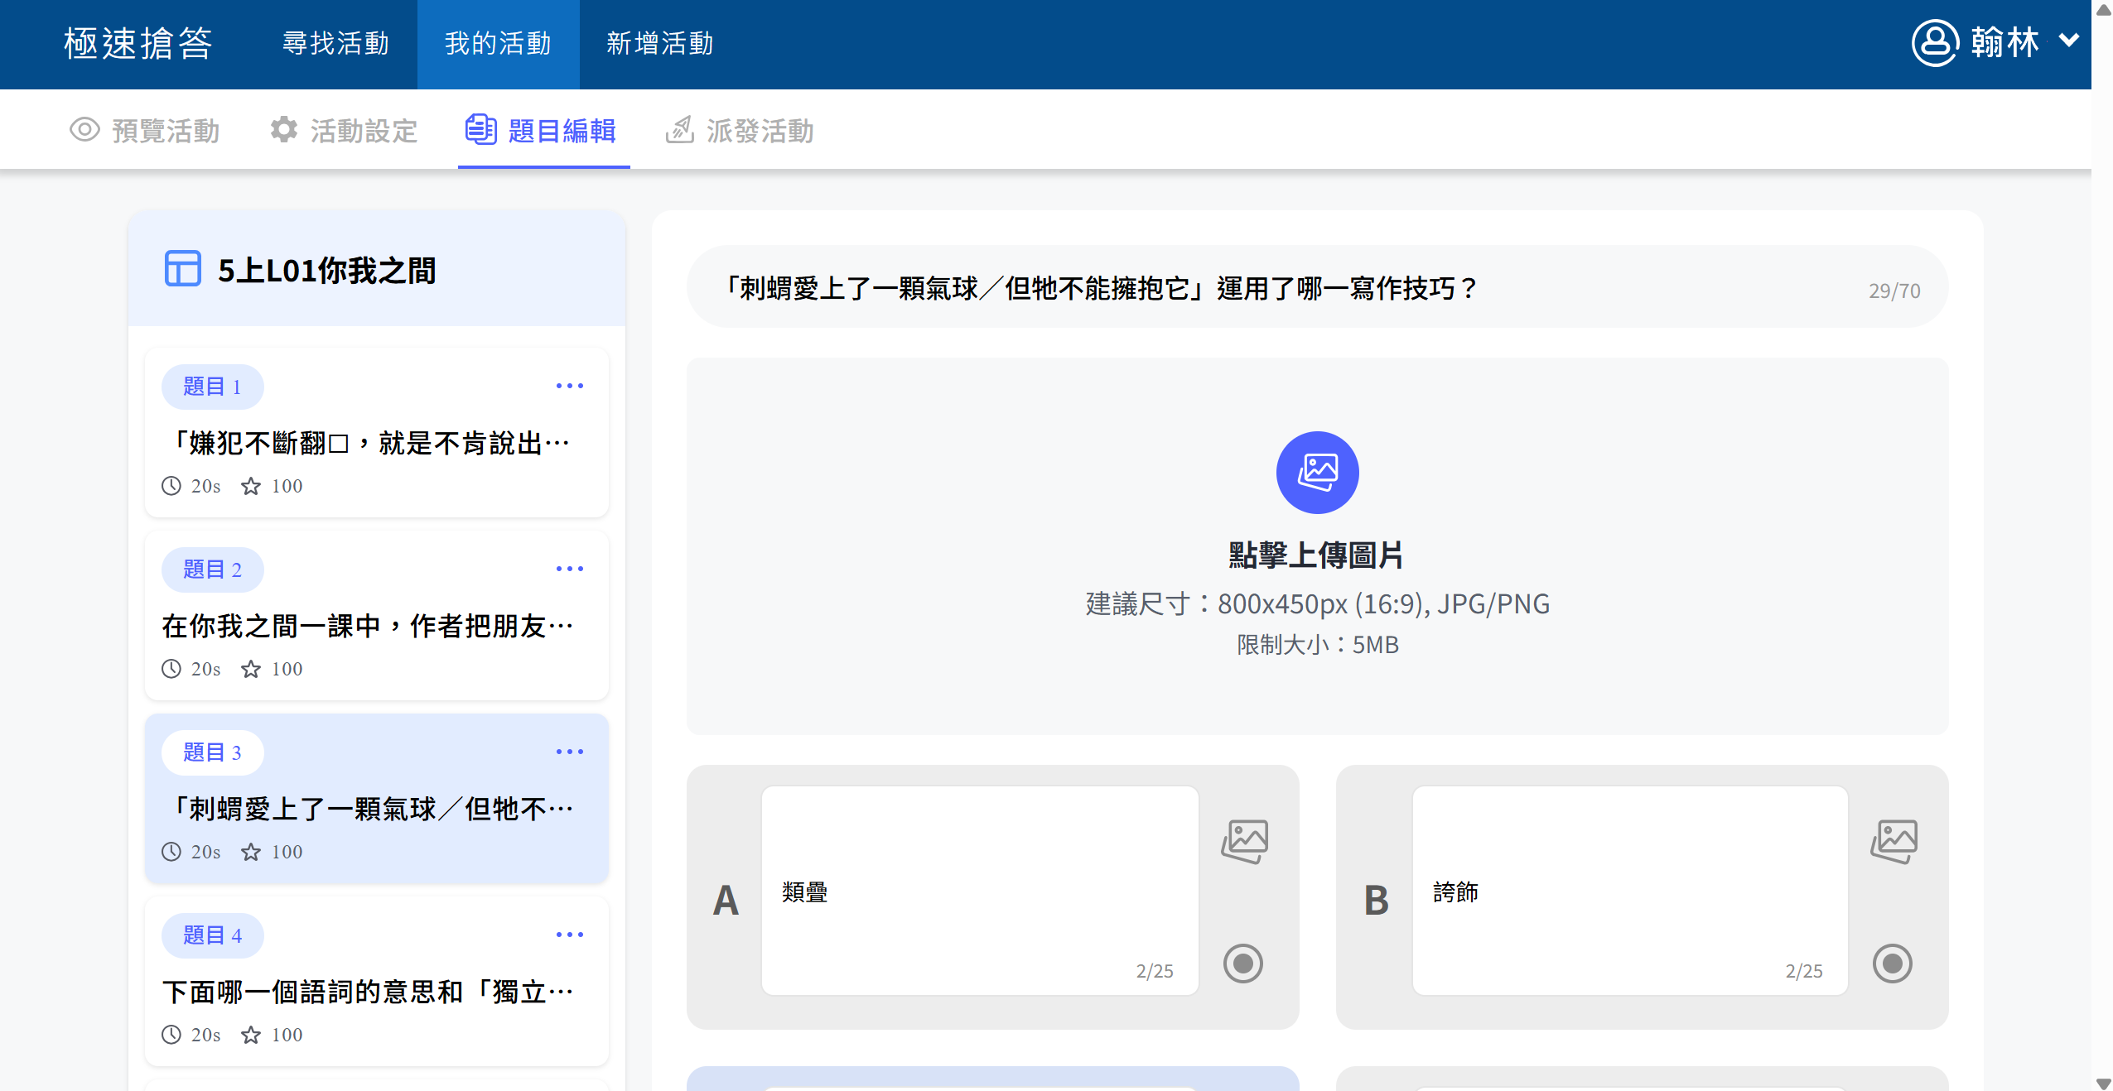
Task: Mark option B as correct answer
Action: 1892,964
